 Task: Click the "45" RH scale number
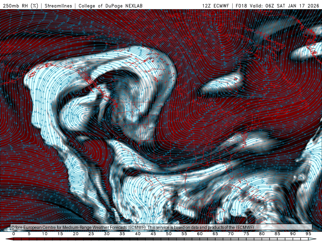[153, 234]
